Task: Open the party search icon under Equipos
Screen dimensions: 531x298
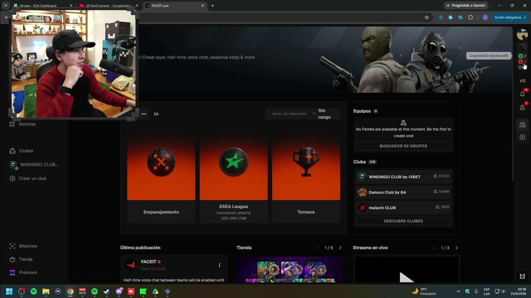Action: point(403,123)
